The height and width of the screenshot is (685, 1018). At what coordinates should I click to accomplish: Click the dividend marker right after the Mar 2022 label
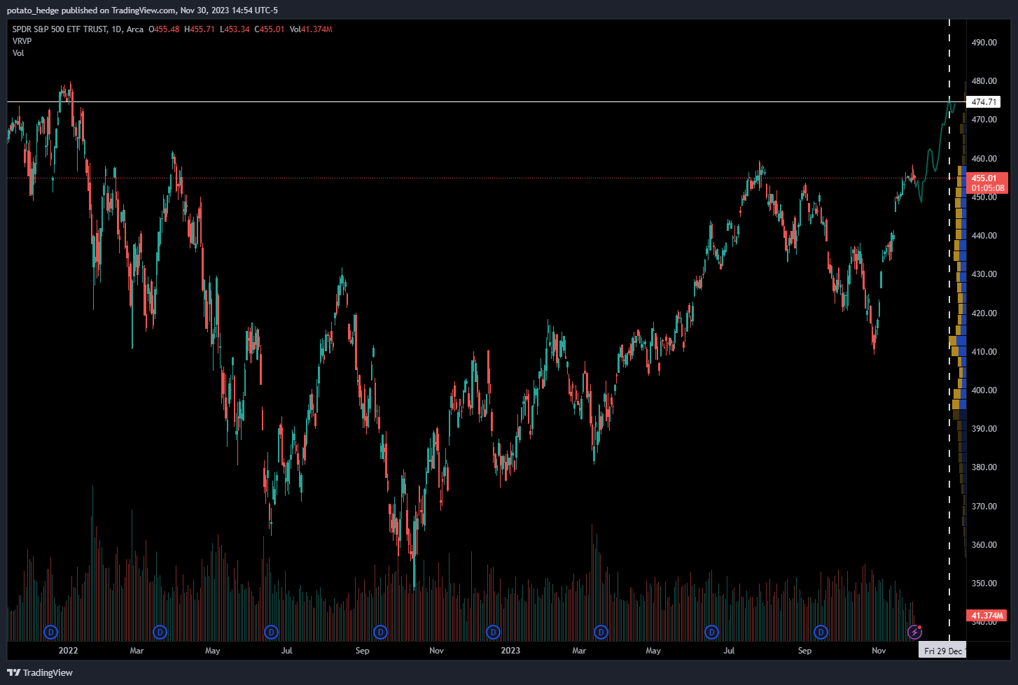click(x=160, y=633)
